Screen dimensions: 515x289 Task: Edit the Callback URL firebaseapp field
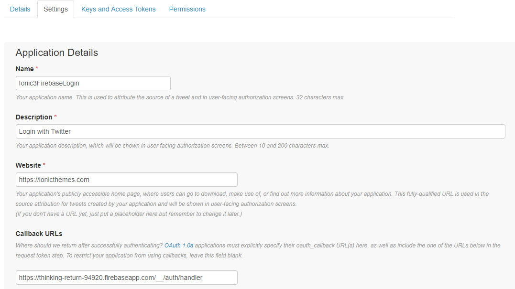[126, 278]
